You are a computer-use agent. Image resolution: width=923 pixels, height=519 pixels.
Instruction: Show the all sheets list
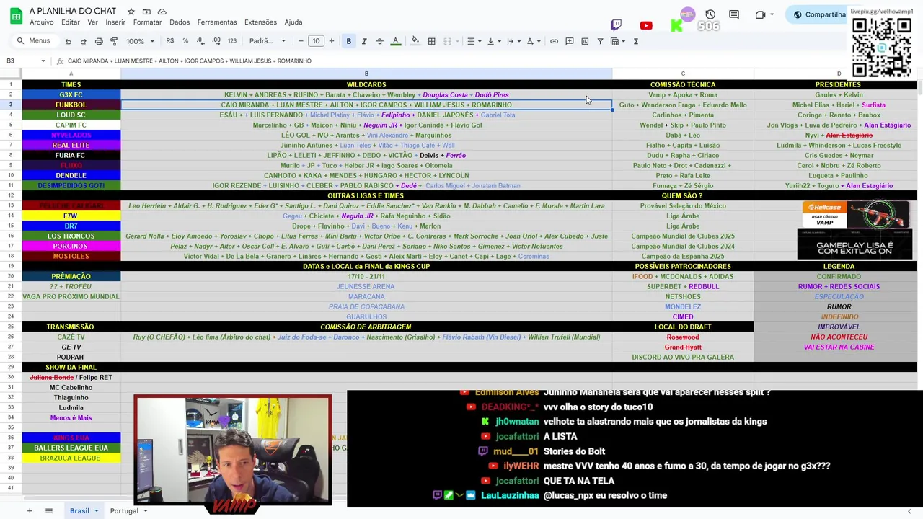pyautogui.click(x=49, y=510)
